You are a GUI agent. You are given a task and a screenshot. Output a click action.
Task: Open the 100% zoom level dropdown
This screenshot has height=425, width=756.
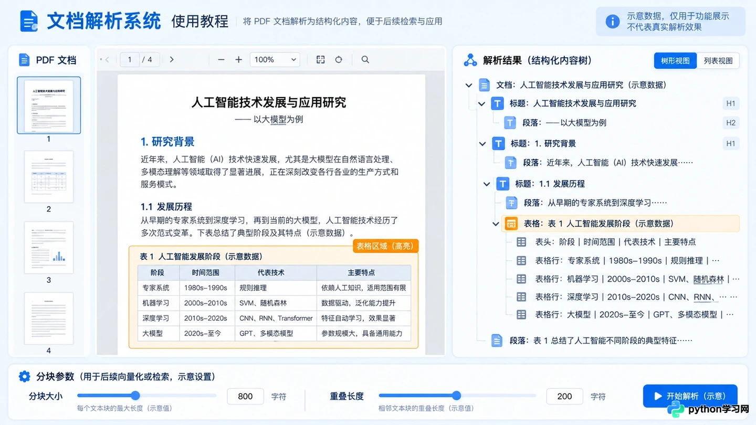pyautogui.click(x=275, y=60)
